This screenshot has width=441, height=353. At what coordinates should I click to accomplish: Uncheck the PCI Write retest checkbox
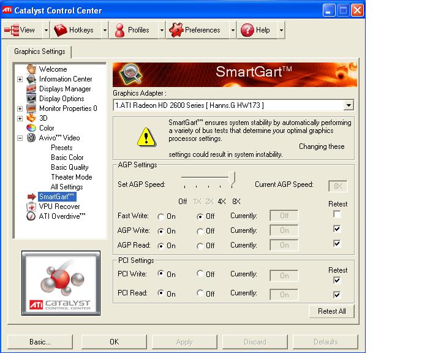[337, 280]
